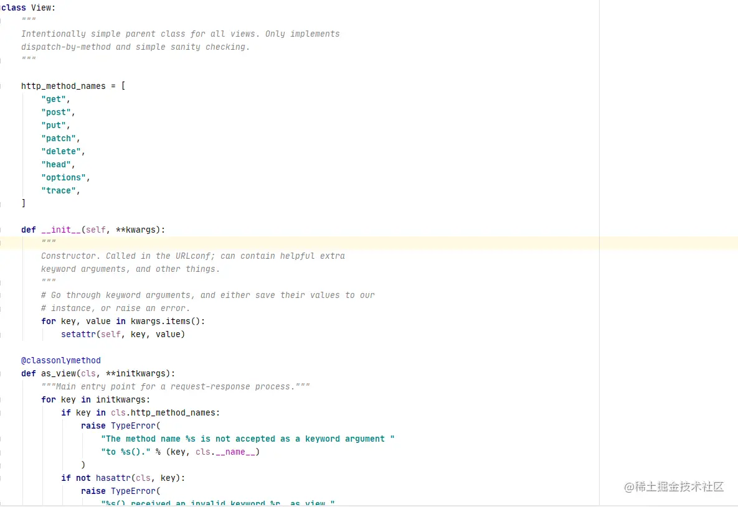This screenshot has height=507, width=738.
Task: Click the "trace" string in the list
Action: click(59, 190)
